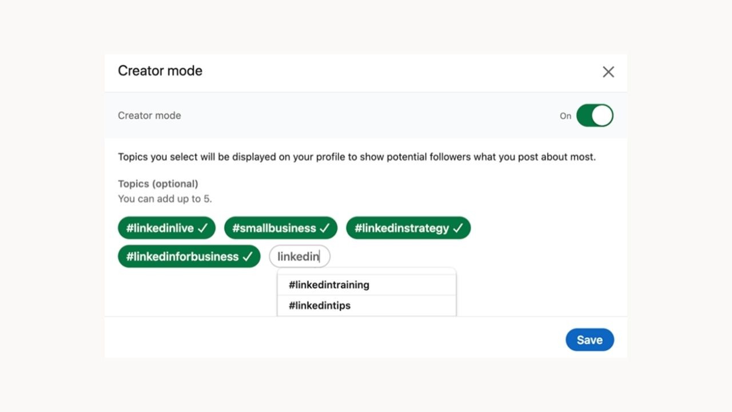Save the creator mode topics
This screenshot has height=412, width=732.
[590, 340]
